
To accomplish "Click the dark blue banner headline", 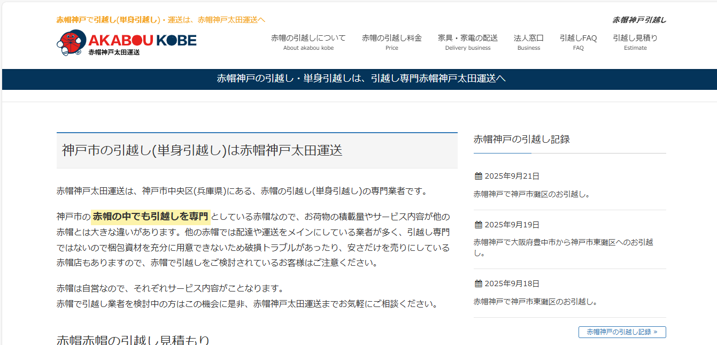I will click(361, 79).
